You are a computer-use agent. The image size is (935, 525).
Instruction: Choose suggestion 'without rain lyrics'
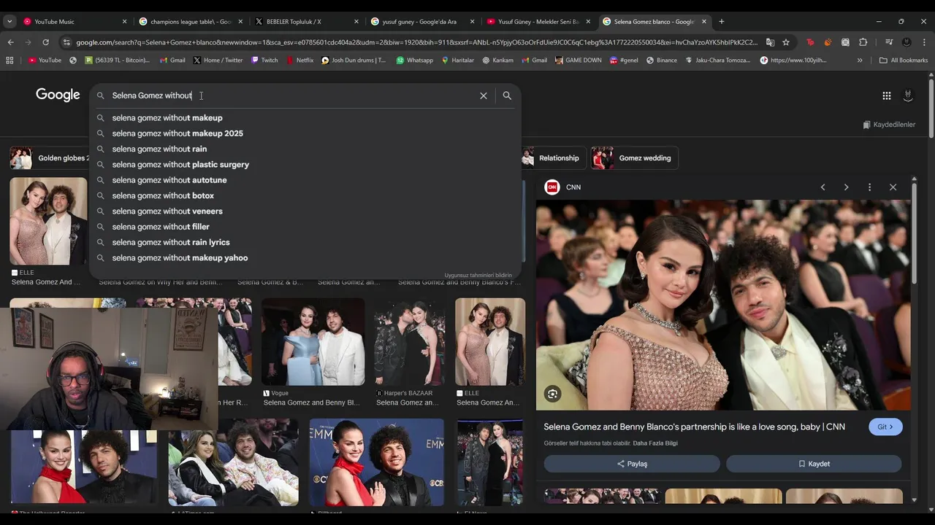[x=305, y=242]
